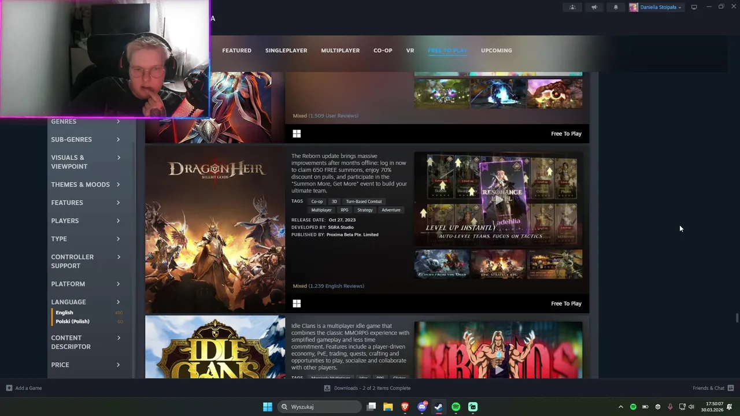Switch to the Upcoming tab
Image resolution: width=740 pixels, height=416 pixels.
pyautogui.click(x=496, y=50)
